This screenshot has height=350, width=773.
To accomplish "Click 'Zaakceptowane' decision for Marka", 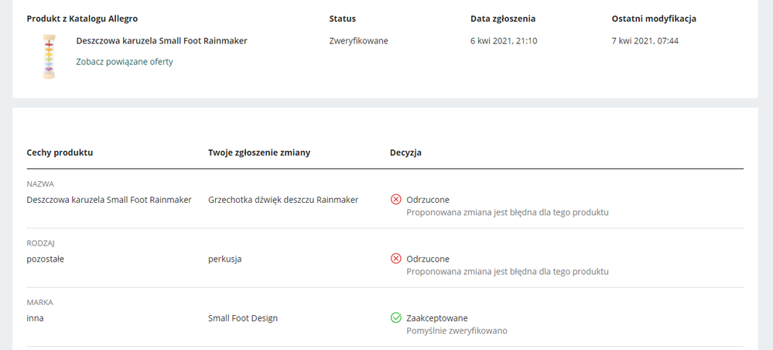I will [437, 318].
